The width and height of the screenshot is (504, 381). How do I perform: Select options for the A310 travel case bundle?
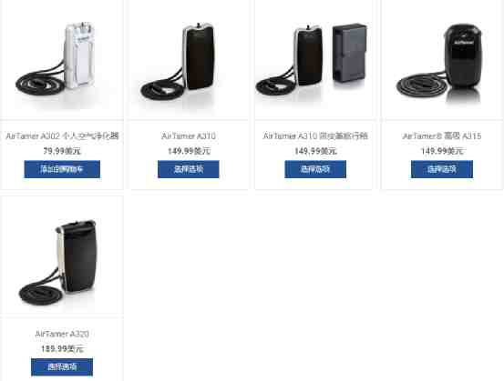click(x=315, y=169)
